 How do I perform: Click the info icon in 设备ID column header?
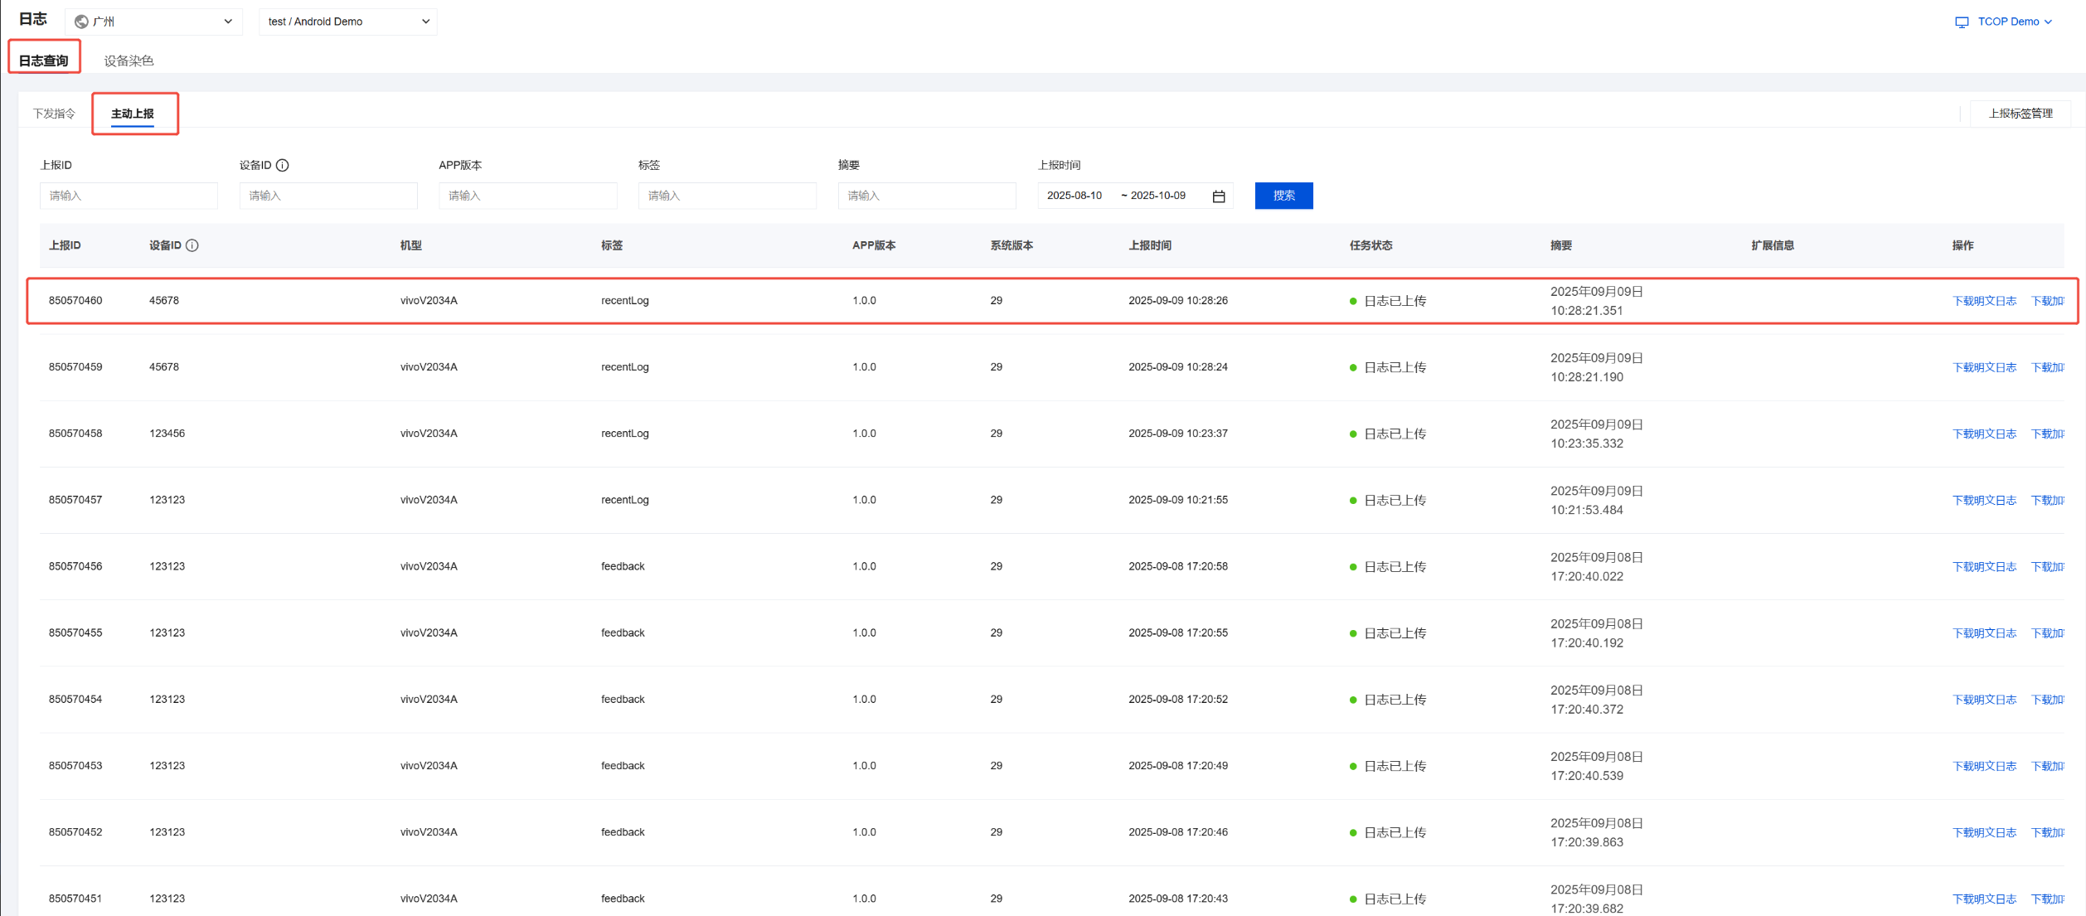click(x=192, y=245)
